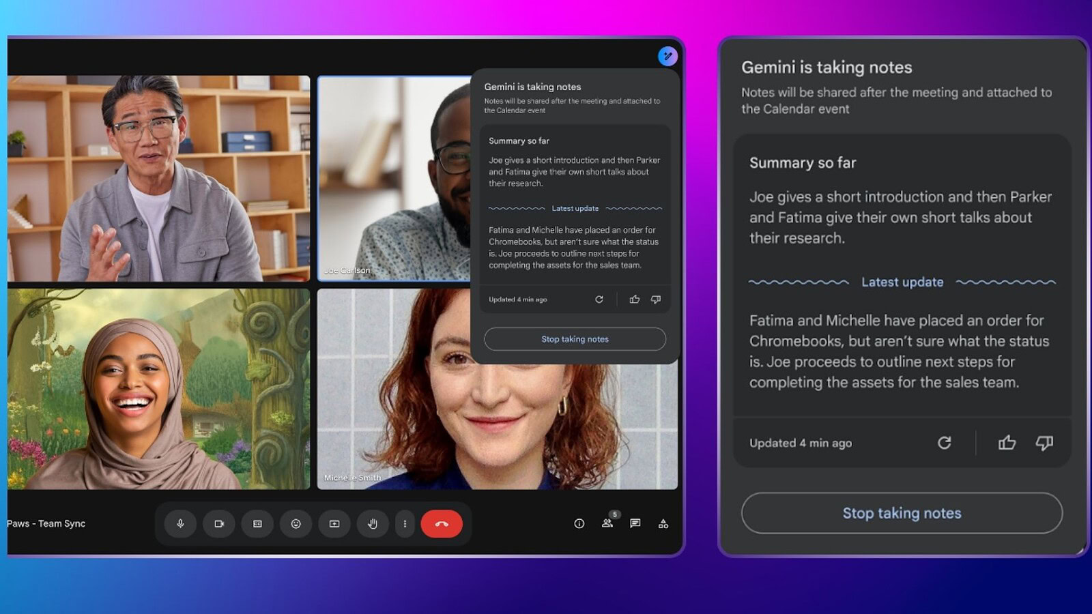Click 'Gemini is taking notes' heading in enlarged panel
1092x614 pixels.
(827, 68)
